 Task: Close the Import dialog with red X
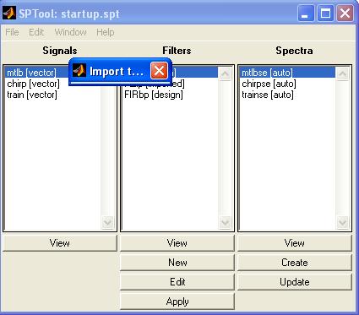coord(160,71)
